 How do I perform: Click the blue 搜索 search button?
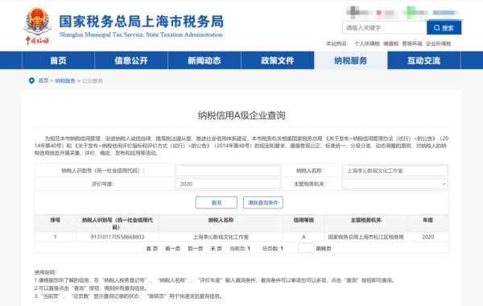tap(444, 27)
